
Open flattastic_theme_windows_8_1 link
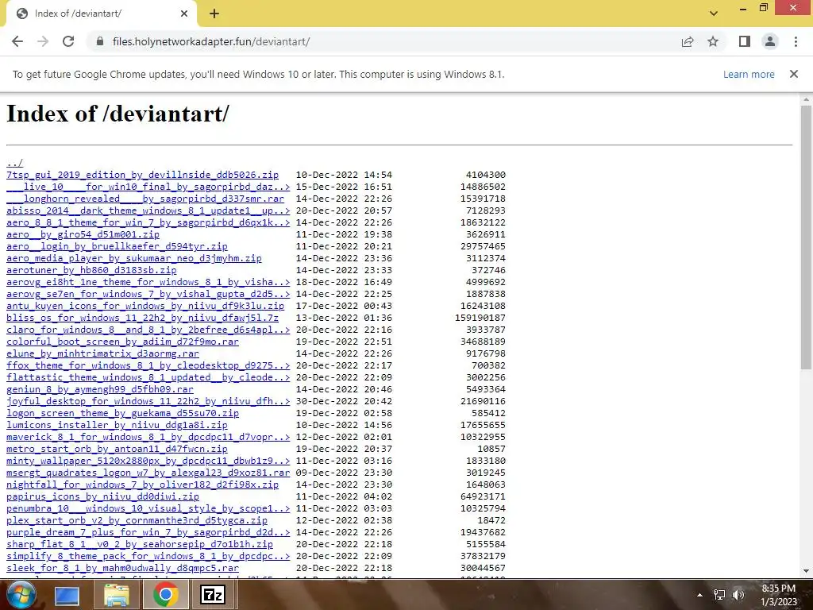click(x=148, y=377)
